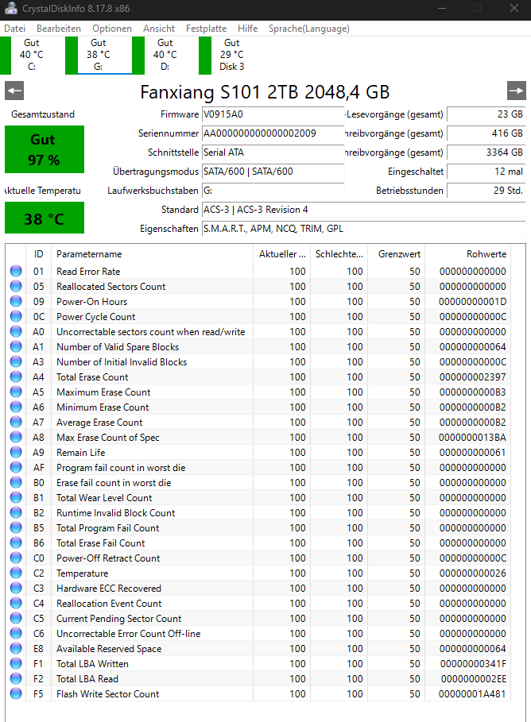Click status orb for Available Reserved Space
Screen dimensions: 531x722
[x=16, y=648]
